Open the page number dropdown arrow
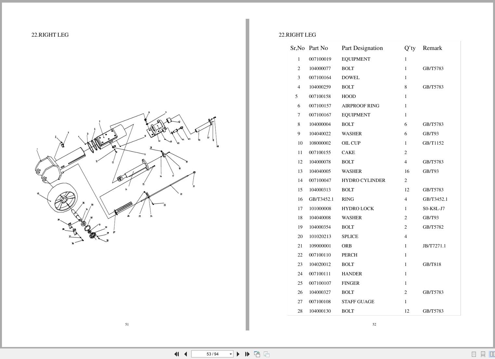The width and height of the screenshot is (495, 359). coord(231,354)
